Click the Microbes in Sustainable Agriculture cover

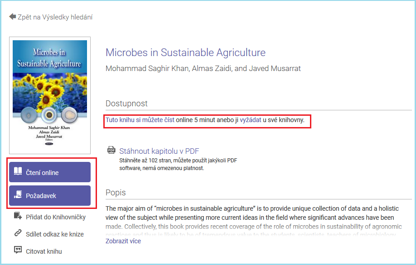(x=50, y=95)
